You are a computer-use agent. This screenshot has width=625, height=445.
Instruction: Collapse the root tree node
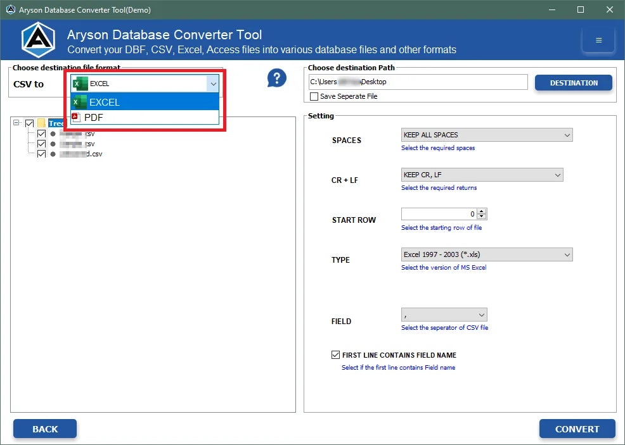pos(16,123)
